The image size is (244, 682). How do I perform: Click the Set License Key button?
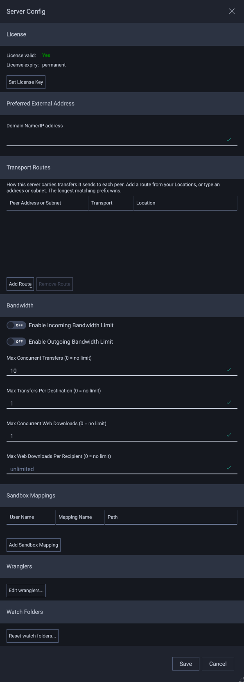click(26, 82)
